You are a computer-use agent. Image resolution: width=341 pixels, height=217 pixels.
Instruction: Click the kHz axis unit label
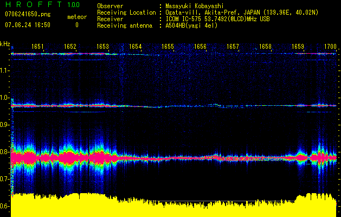click(x=5, y=44)
